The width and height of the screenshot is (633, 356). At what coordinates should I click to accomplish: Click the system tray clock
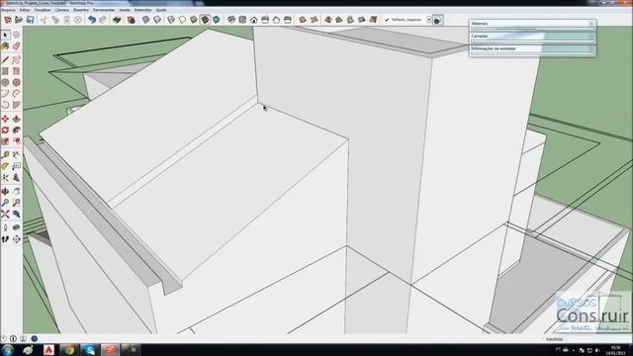(x=615, y=350)
